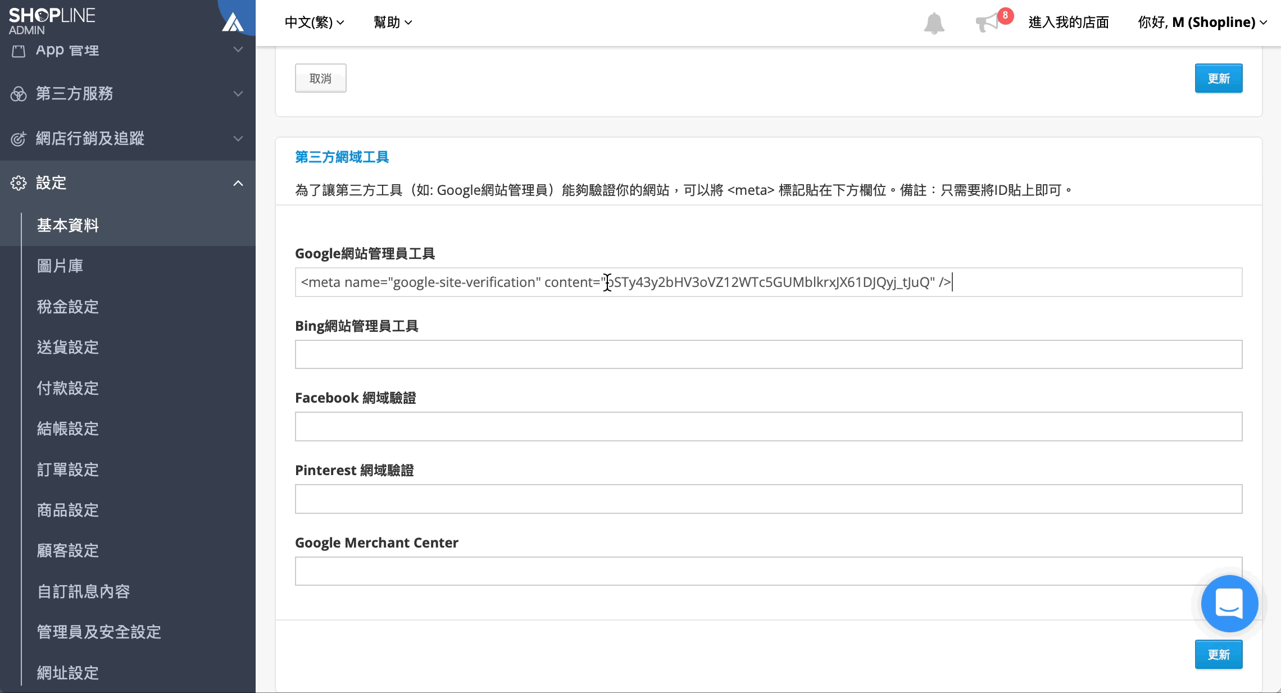Open 結帳設定 settings page
The width and height of the screenshot is (1281, 693).
[68, 428]
